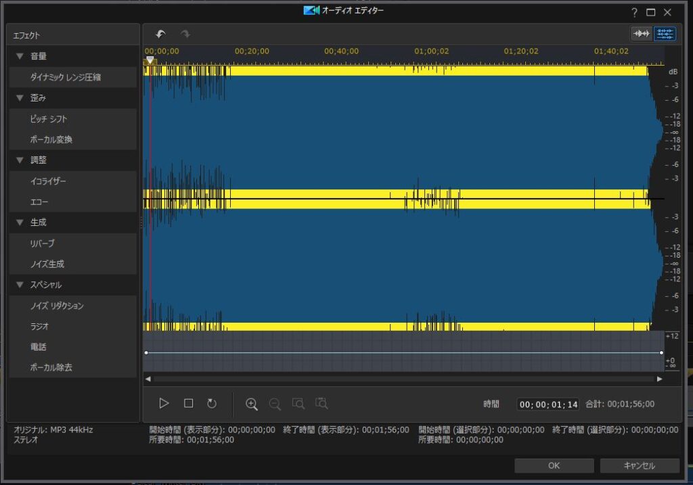The height and width of the screenshot is (485, 693).
Task: Click the 合計: 00;01;56;00 total duration text
Action: point(620,405)
